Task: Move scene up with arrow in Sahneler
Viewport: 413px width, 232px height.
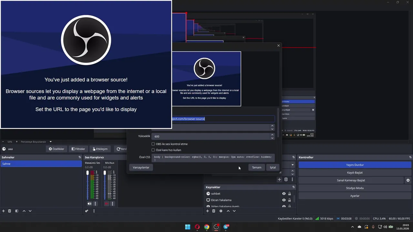Action: (24, 211)
